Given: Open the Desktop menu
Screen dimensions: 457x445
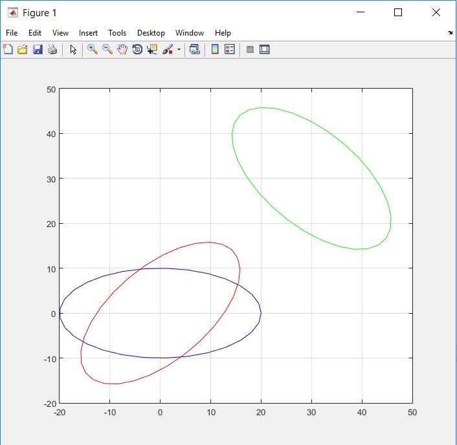Looking at the screenshot, I should click(151, 33).
